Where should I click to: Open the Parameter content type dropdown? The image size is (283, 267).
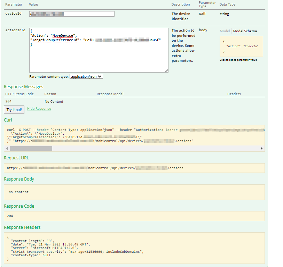86,76
